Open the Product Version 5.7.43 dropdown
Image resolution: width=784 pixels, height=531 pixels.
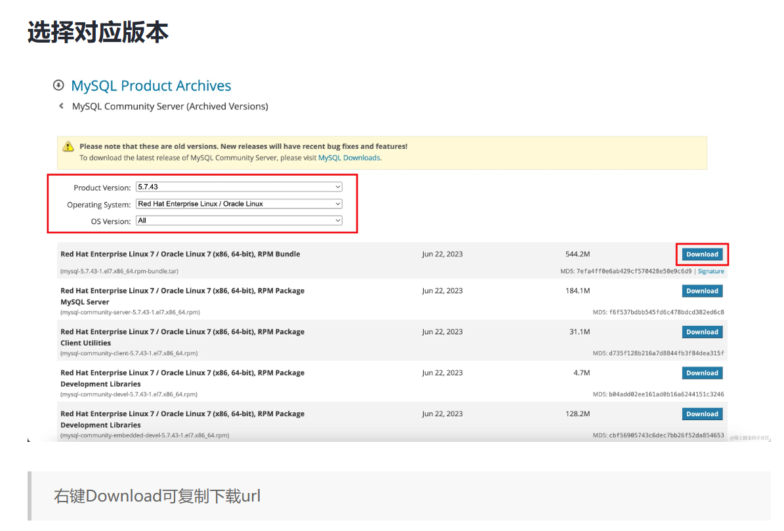239,187
